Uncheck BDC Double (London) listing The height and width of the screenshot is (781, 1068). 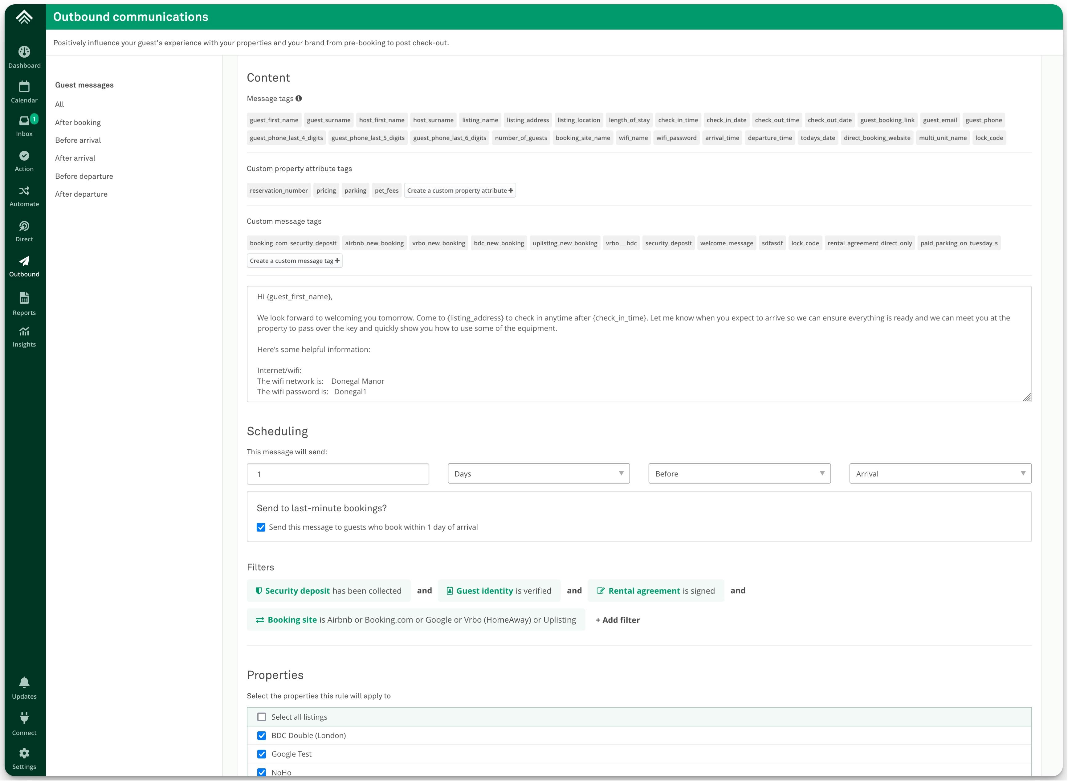pyautogui.click(x=261, y=736)
